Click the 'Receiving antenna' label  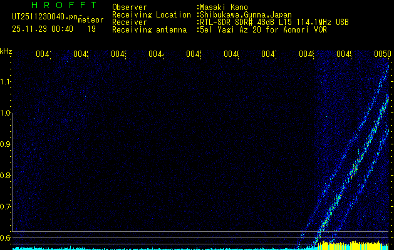point(150,30)
